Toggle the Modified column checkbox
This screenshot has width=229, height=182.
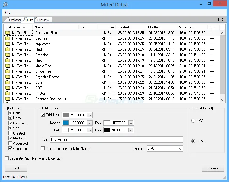[x=10, y=138]
